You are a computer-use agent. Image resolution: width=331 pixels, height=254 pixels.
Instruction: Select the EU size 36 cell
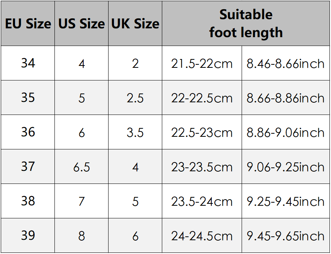click(28, 132)
